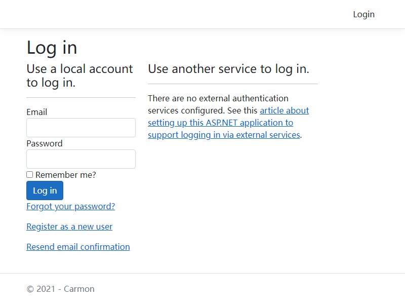
Task: Click the Email field label
Action: pyautogui.click(x=36, y=112)
